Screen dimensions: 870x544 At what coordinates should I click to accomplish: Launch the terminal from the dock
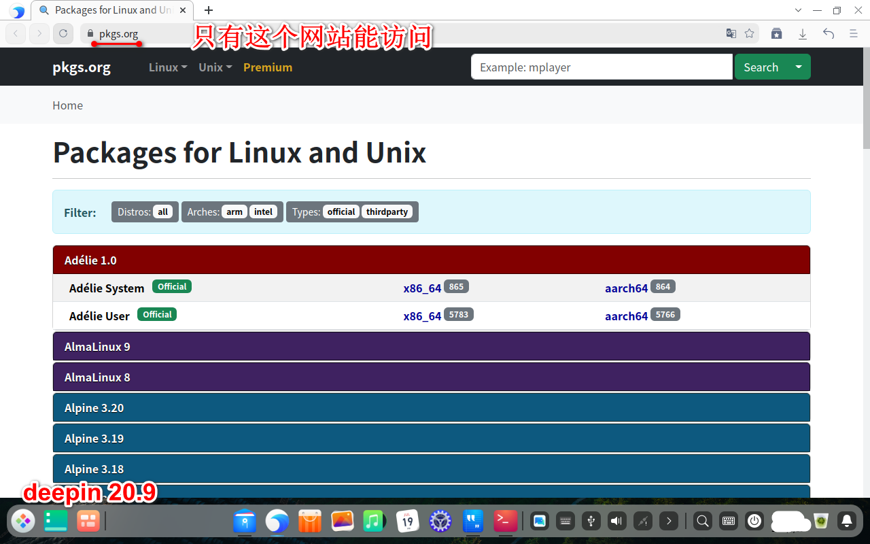505,521
